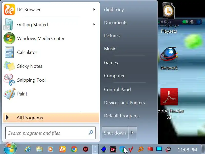205x154 pixels.
Task: Open Default Programs
Action: (122, 116)
